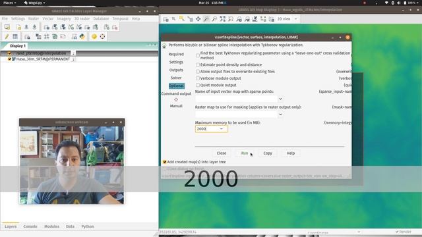
Task: Open wxgui.py application menu in top bar
Action: tap(34, 3)
